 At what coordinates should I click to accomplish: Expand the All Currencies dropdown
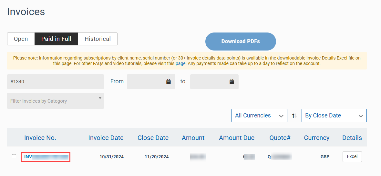(259, 116)
